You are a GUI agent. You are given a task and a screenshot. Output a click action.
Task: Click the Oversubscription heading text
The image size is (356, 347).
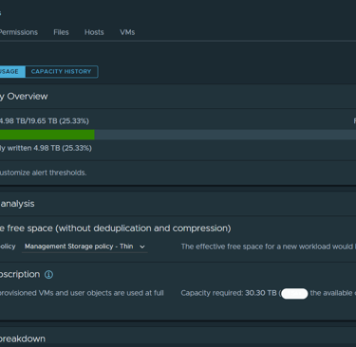(x=20, y=274)
